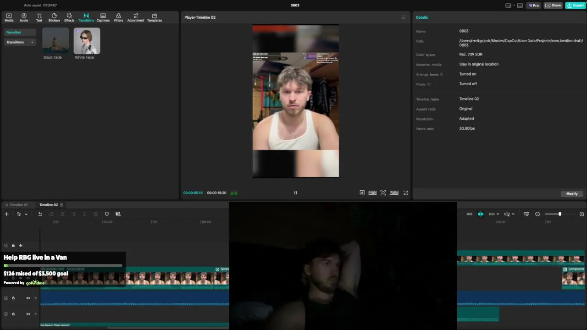Zoom out the timeline
The width and height of the screenshot is (587, 330).
pyautogui.click(x=537, y=214)
